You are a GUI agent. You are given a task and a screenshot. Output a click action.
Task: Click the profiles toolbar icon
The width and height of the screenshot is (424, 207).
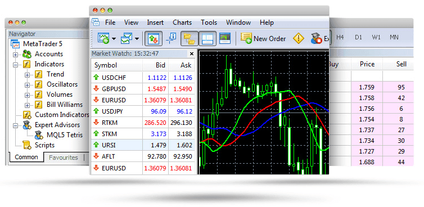127,38
